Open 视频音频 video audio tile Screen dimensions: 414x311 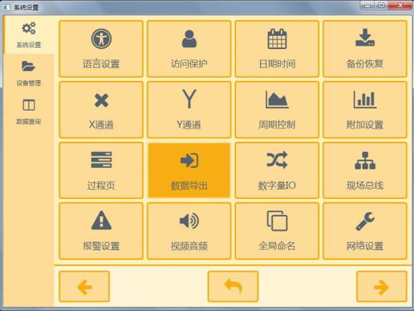coord(189,231)
